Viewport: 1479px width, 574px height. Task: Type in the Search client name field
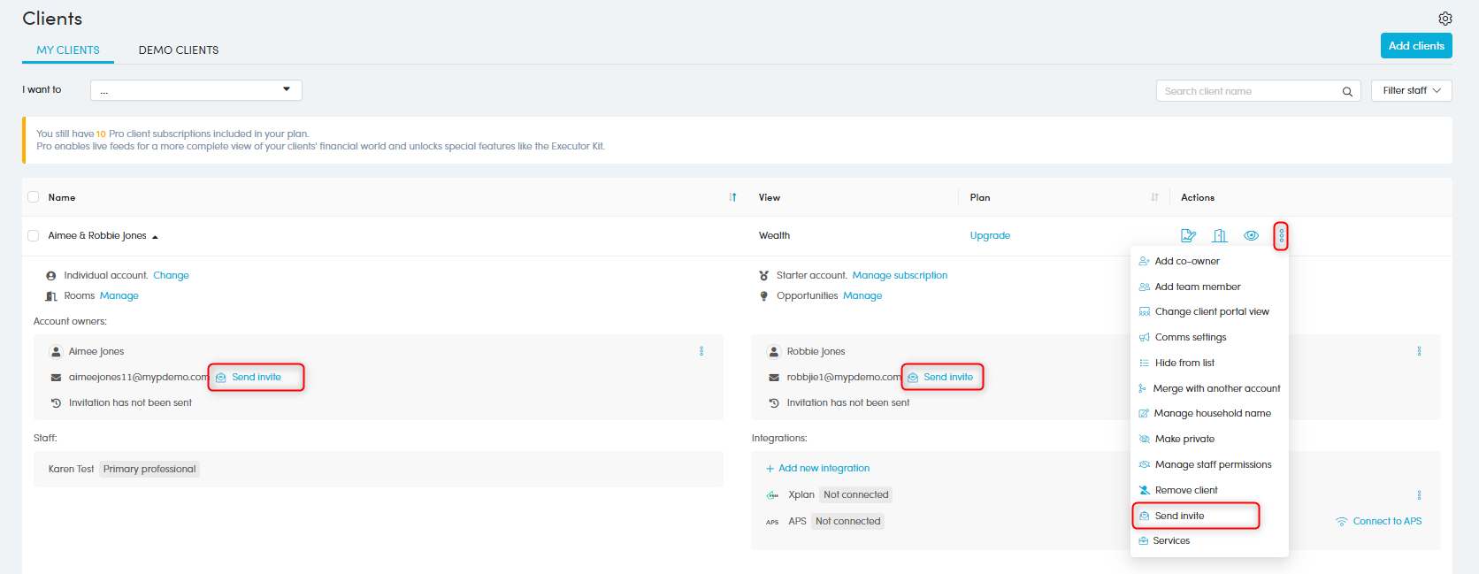coord(1247,91)
